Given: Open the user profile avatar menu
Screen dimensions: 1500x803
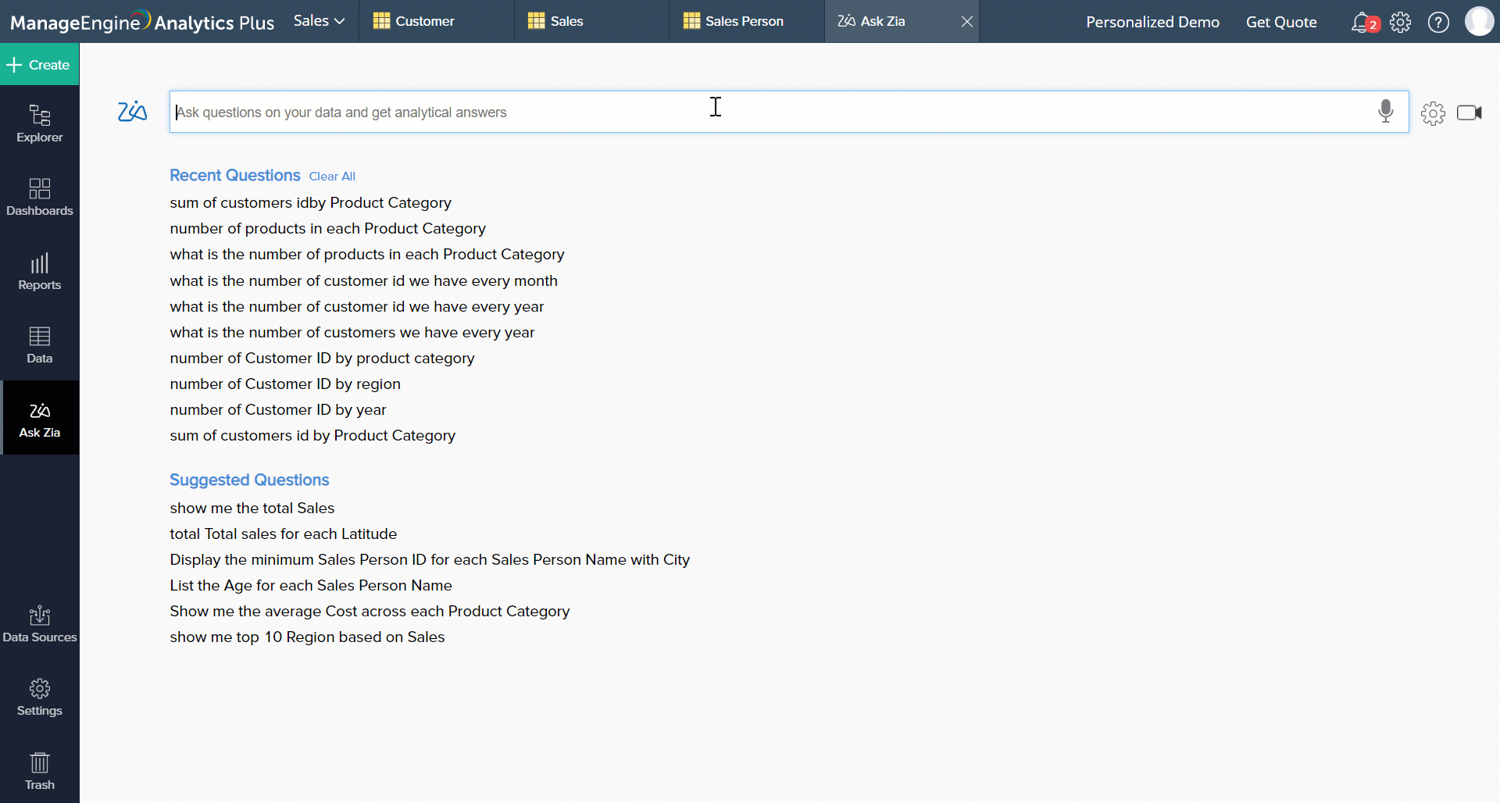Looking at the screenshot, I should coord(1480,21).
